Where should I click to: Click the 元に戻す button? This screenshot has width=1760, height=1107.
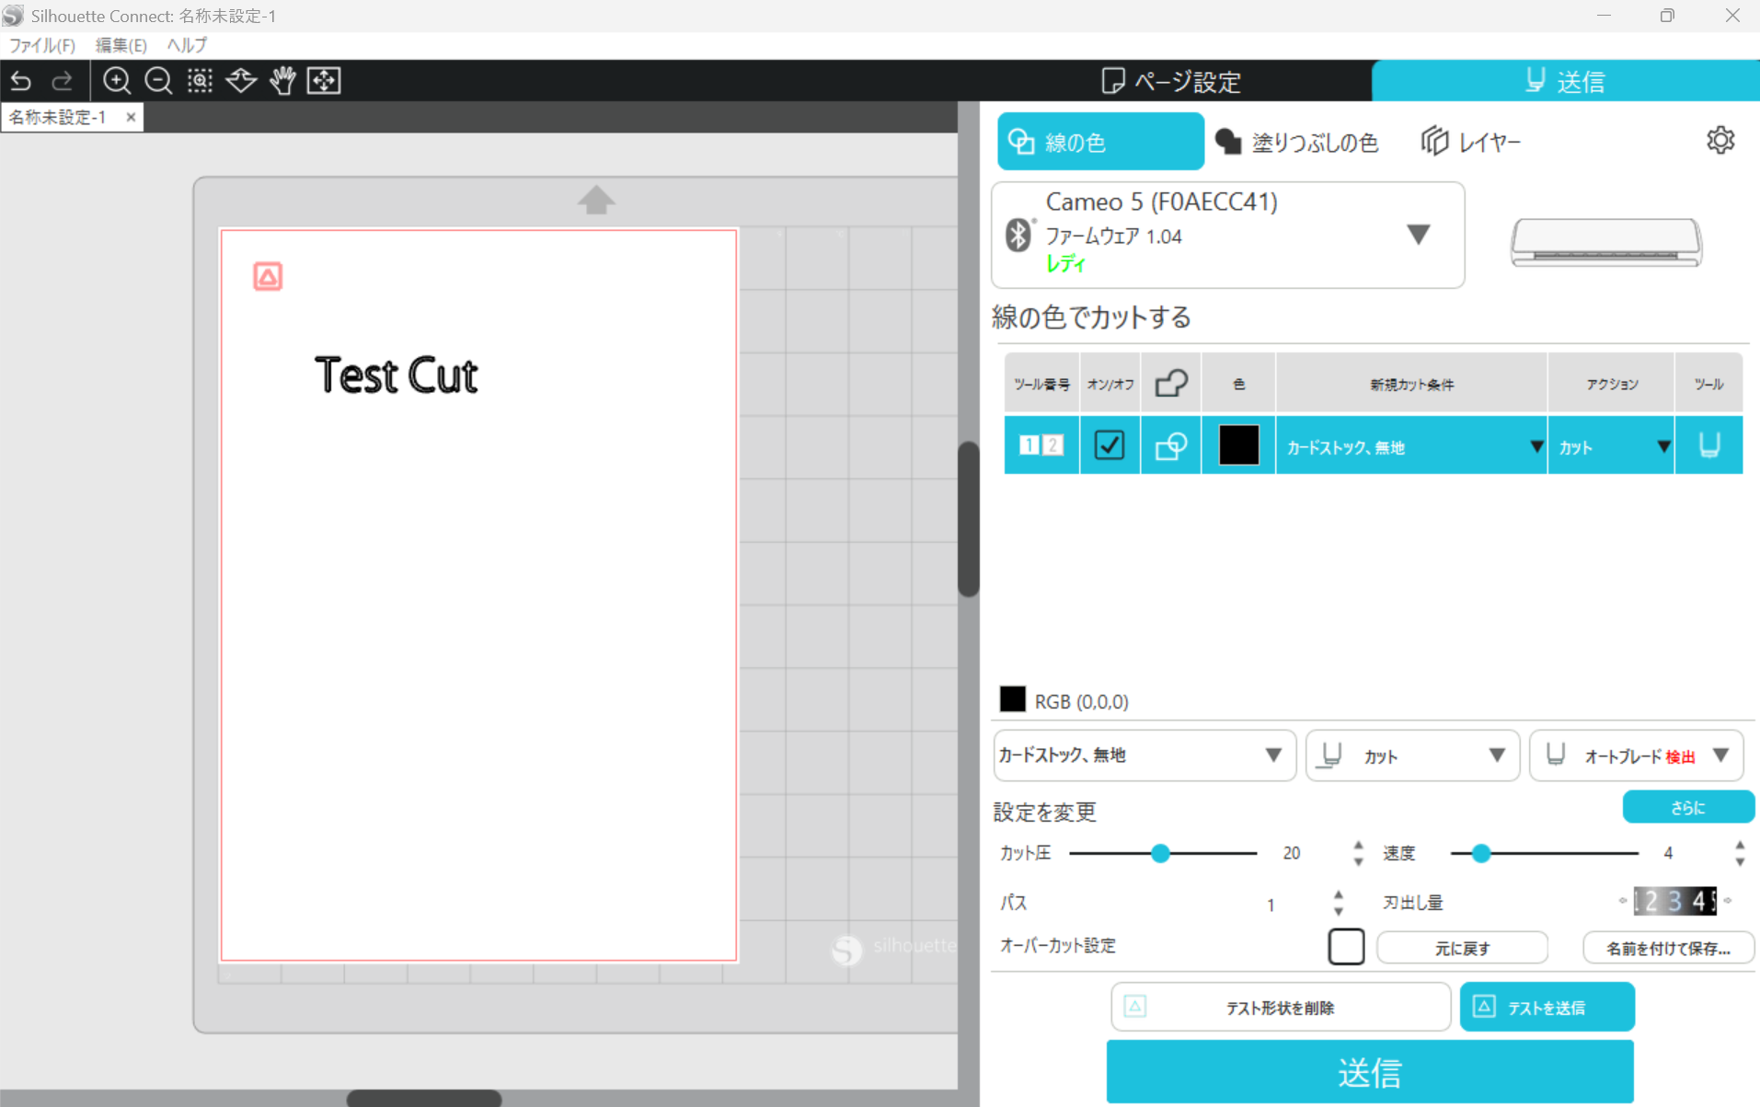[1462, 948]
